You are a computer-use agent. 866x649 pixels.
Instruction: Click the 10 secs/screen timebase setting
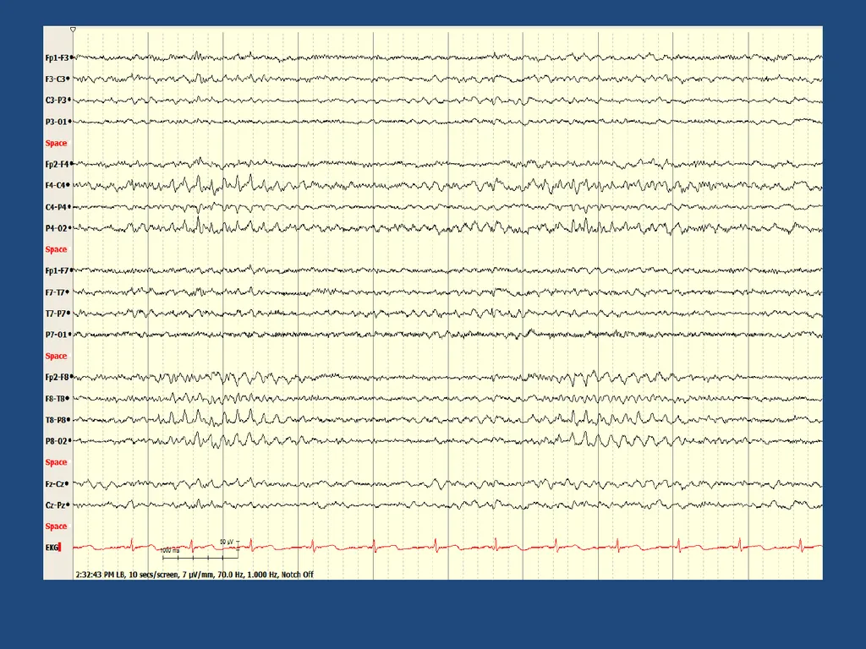click(x=153, y=575)
